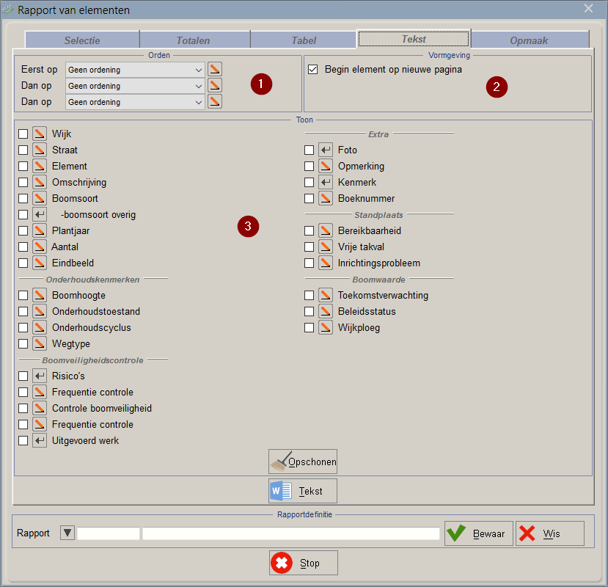Expand the last Dan op dropdown
This screenshot has height=587, width=608.
[135, 102]
